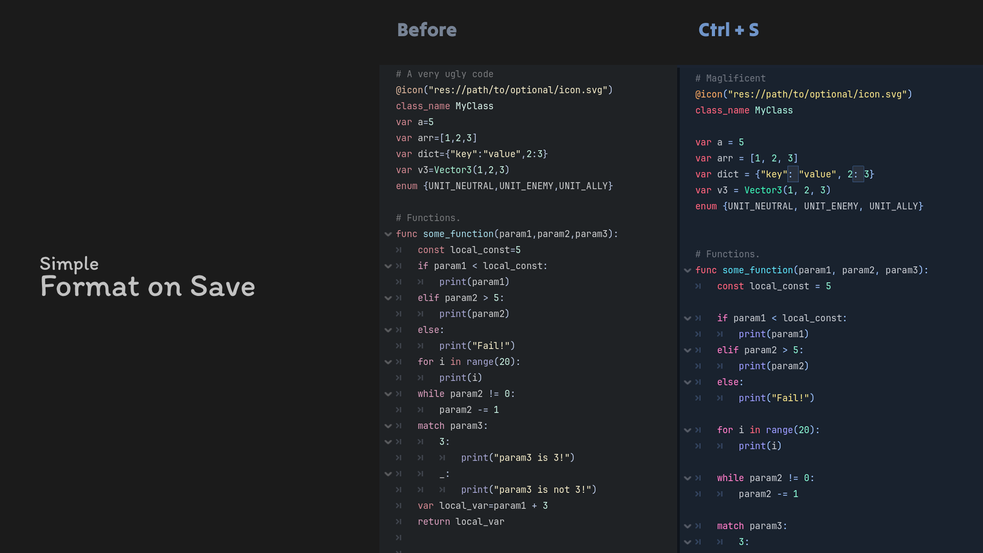Collapse 'match param3' block in formatted panel

coord(688,526)
